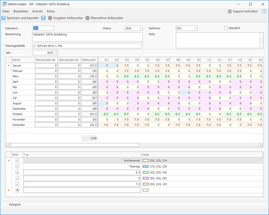Open the Ansicht menu

pos(37,11)
